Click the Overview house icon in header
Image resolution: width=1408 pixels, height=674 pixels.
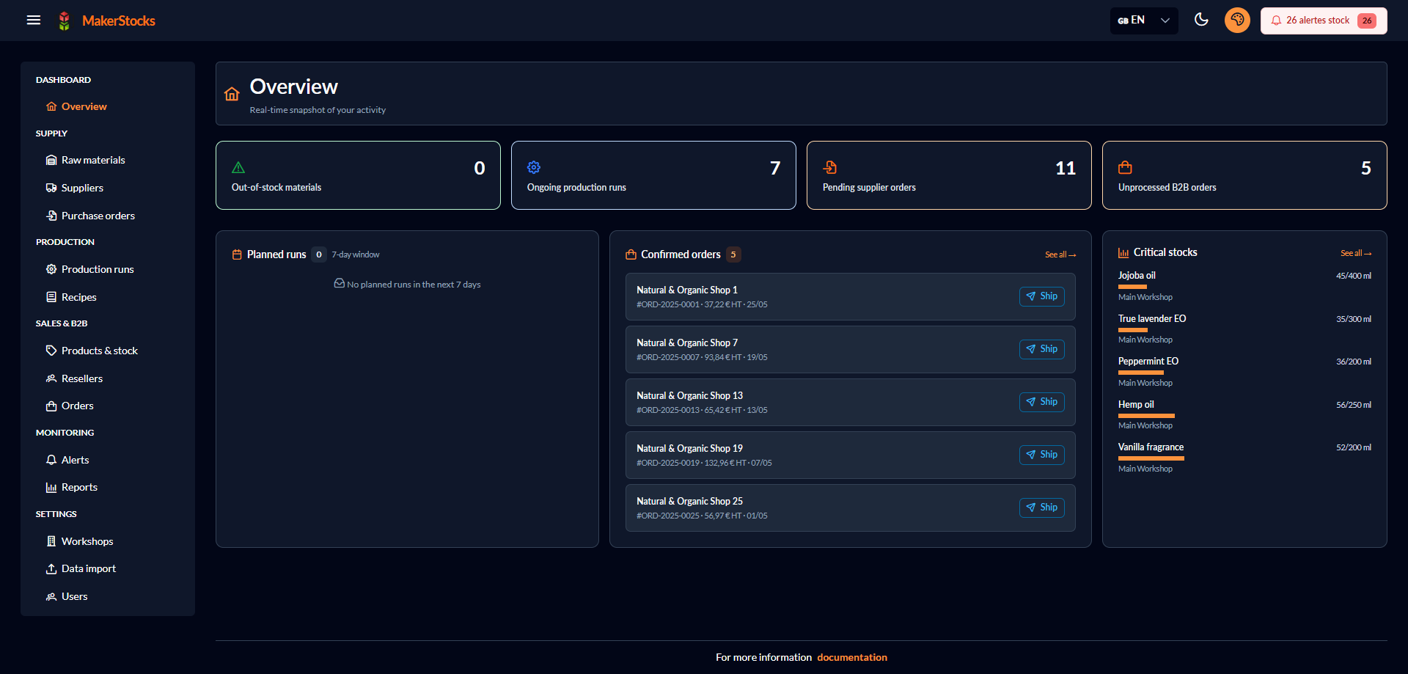pos(232,94)
